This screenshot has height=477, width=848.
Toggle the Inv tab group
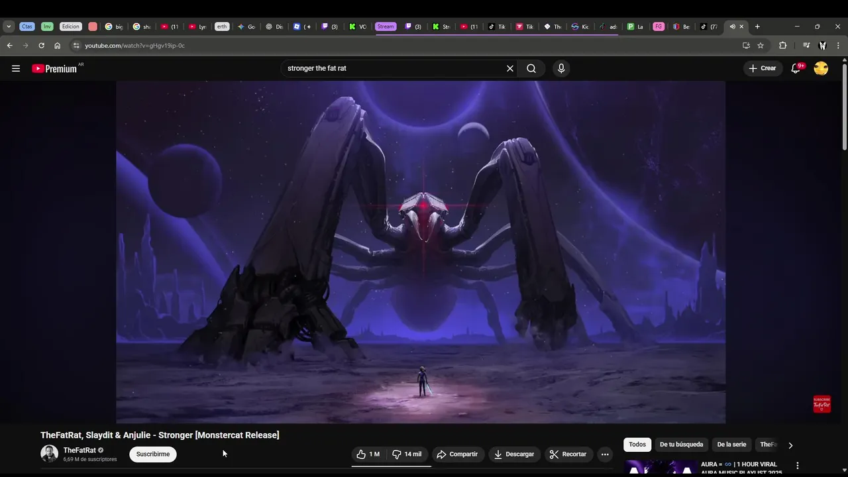click(47, 26)
